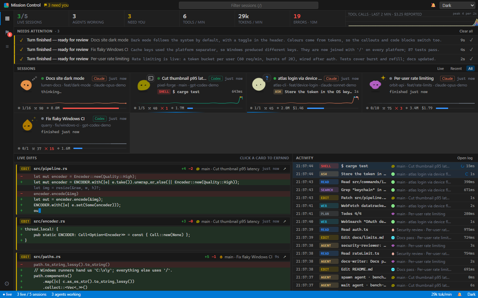Viewport: 478px width, 298px height.
Task: Select the '$ cargo test' activity row
Action: click(385, 166)
